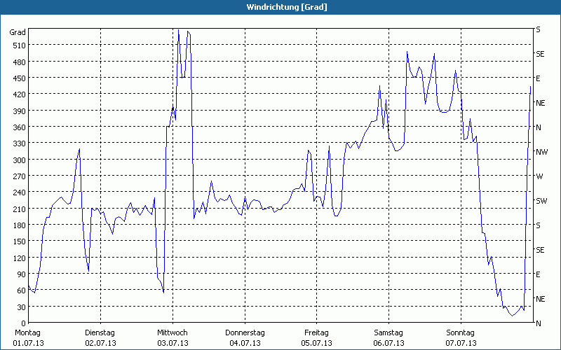Click the date 05.07.13
Image resolution: width=561 pixels, height=350 pixels.
pos(317,343)
